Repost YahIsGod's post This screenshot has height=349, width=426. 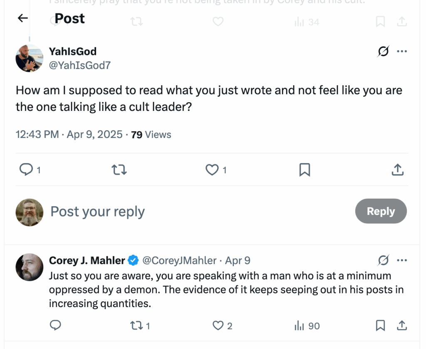119,170
